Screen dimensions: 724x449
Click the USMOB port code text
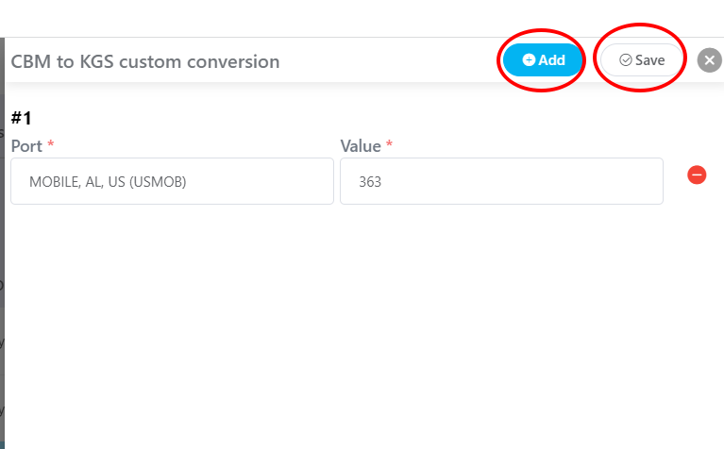coord(158,182)
